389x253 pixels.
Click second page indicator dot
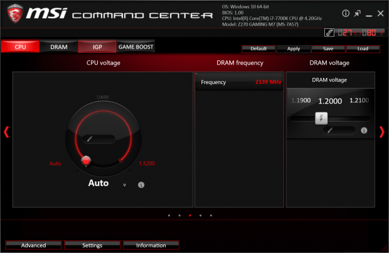pyautogui.click(x=179, y=215)
